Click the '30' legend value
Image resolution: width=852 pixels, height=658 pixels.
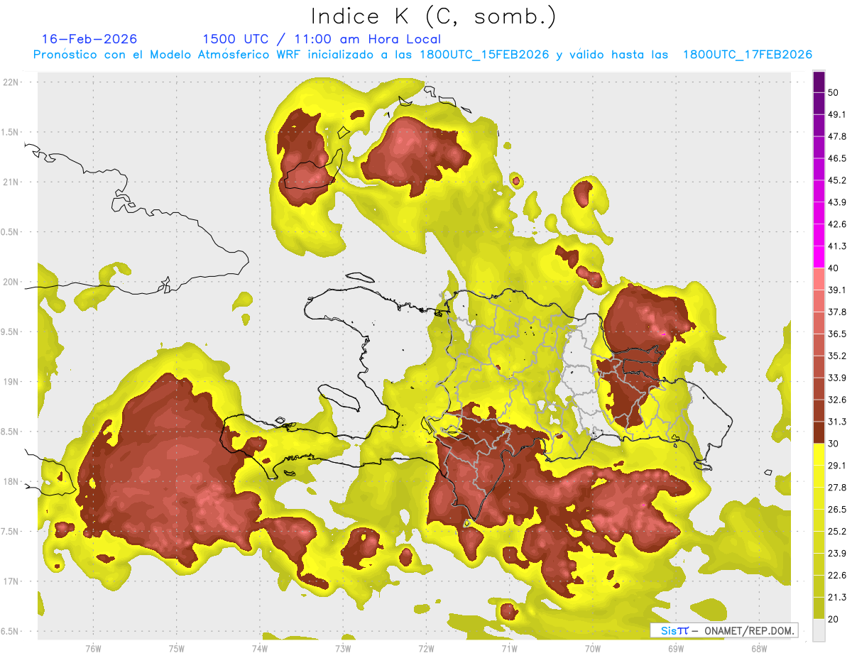834,444
